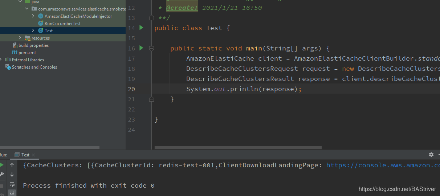Open pom.xml Maven file

[x=27, y=53]
